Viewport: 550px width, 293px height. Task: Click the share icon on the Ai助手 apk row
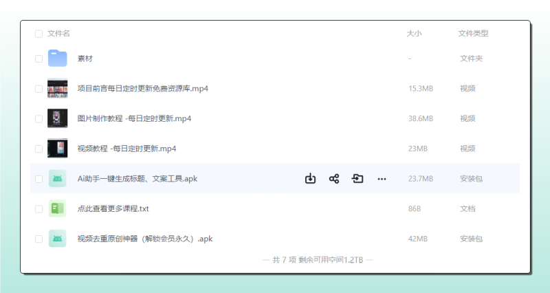click(334, 179)
